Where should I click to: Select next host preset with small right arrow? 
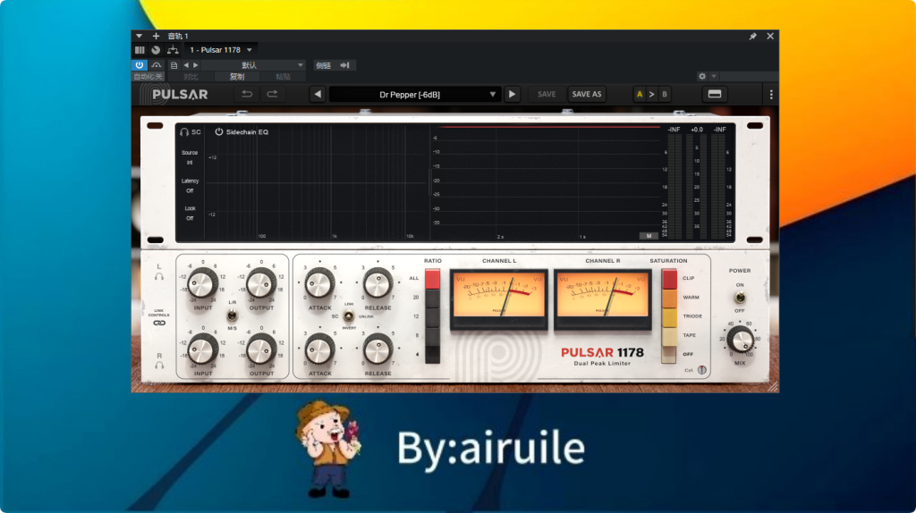pyautogui.click(x=196, y=65)
